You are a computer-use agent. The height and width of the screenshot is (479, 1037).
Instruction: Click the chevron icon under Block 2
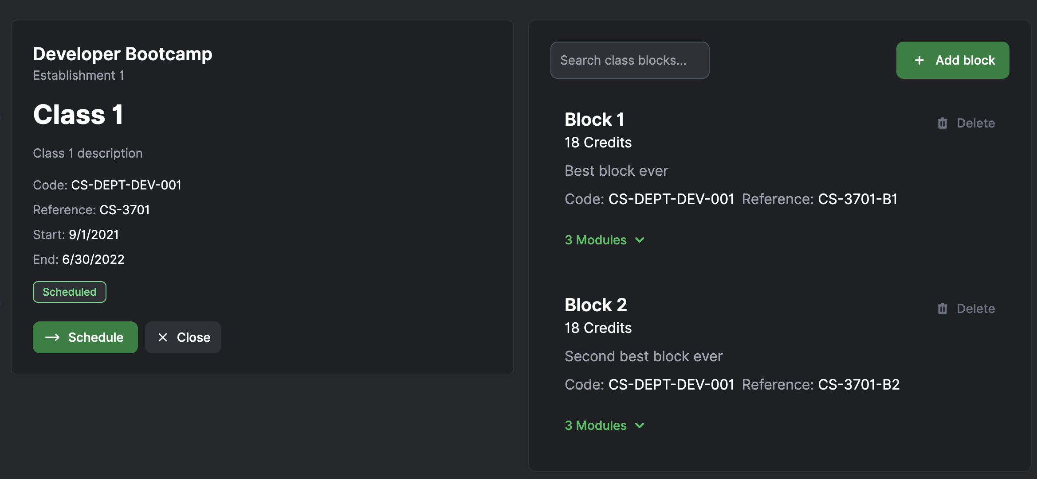640,425
